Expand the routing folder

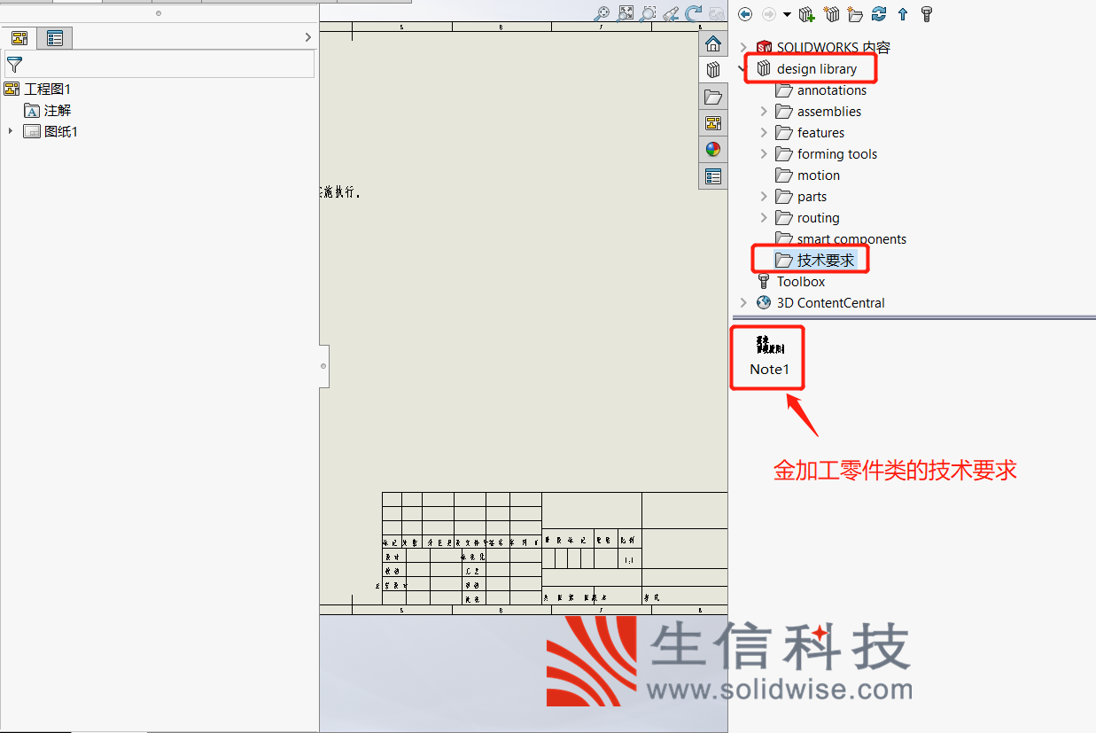coord(764,218)
